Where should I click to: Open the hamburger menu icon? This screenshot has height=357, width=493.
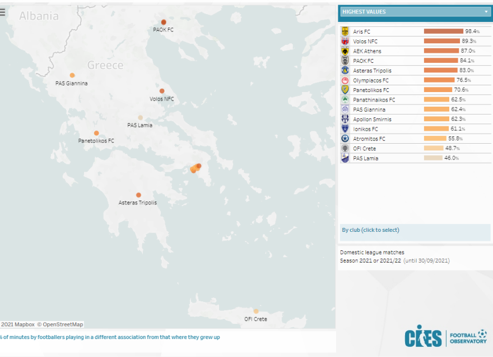(x=3, y=12)
